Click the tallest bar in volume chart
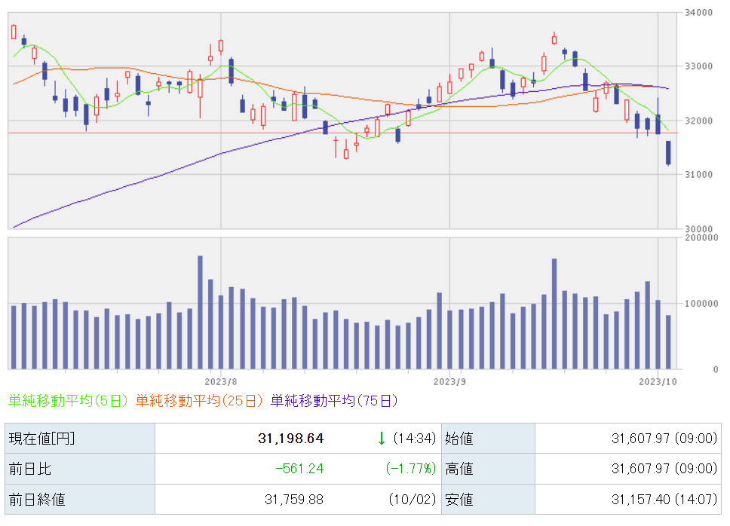This screenshot has height=526, width=730. [200, 312]
